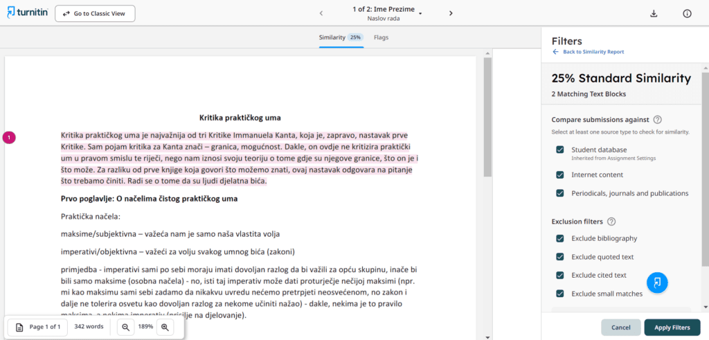The image size is (709, 340).
Task: Click document scrollbar down arrow
Action: tap(487, 337)
